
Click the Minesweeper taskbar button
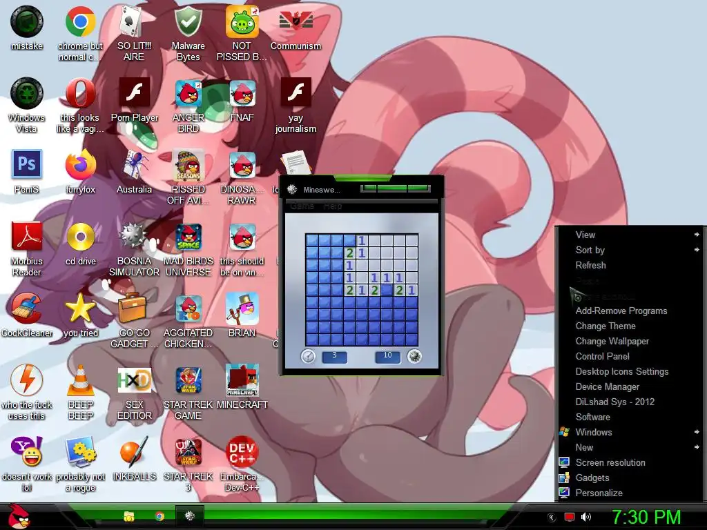pos(189,516)
